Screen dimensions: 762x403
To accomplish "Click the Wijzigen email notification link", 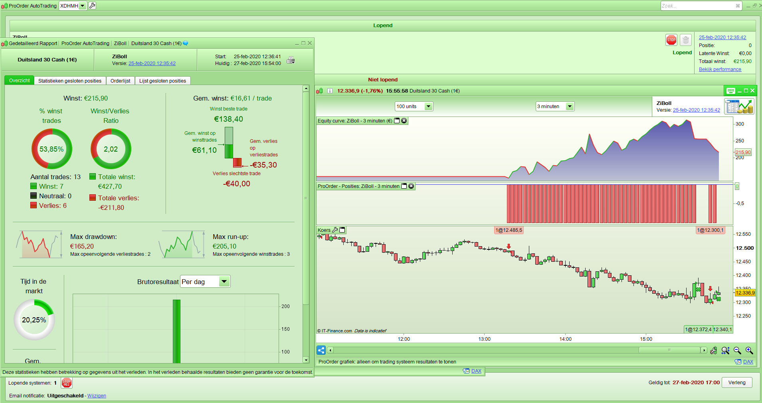I will click(x=97, y=396).
